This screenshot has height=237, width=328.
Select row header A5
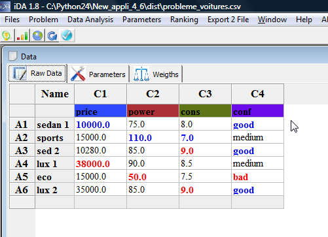[22, 176]
